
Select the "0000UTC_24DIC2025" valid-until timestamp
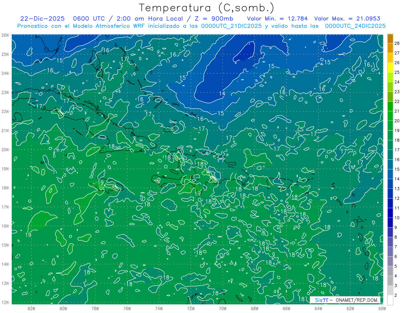(x=355, y=26)
